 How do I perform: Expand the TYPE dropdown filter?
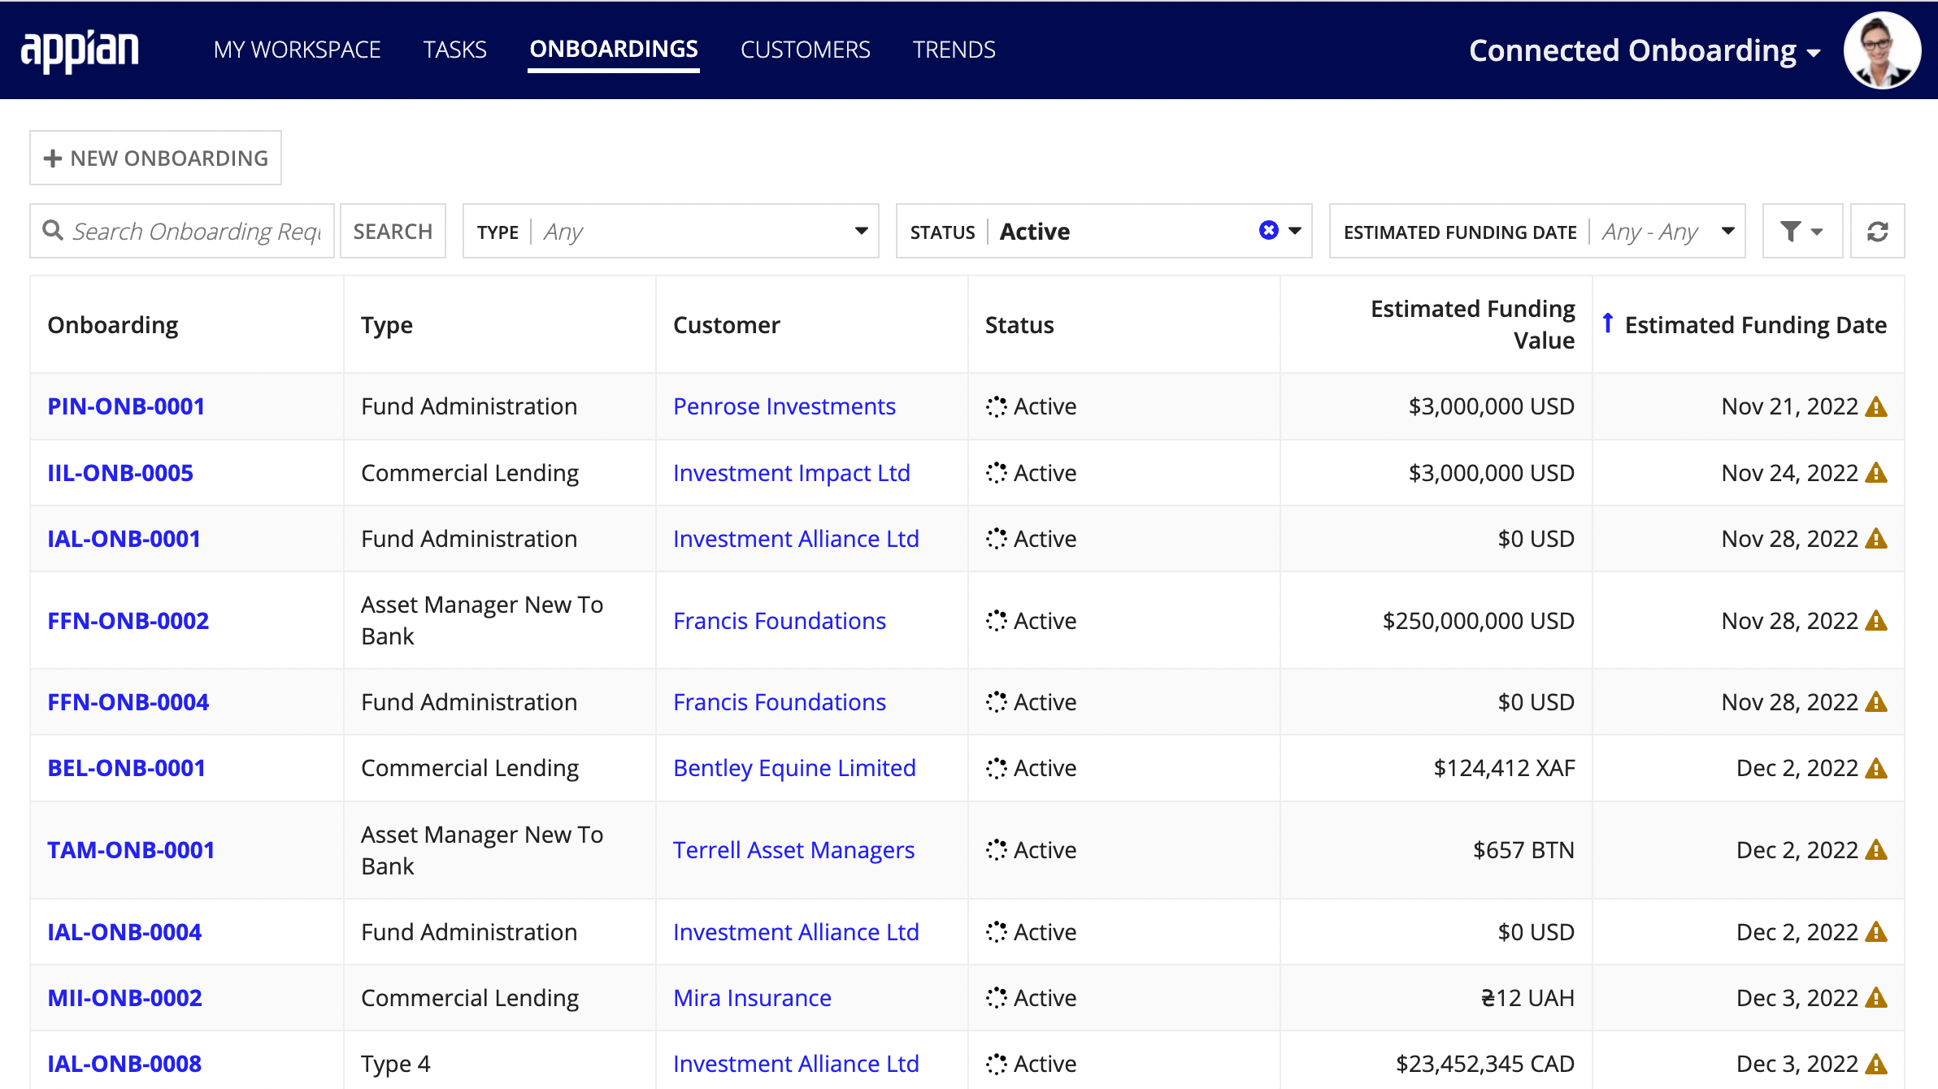864,230
